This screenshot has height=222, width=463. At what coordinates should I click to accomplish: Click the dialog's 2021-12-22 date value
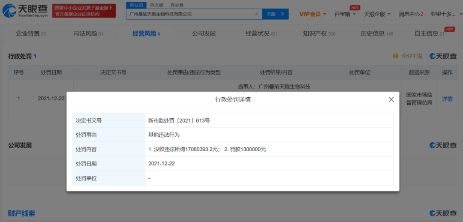pos(162,164)
